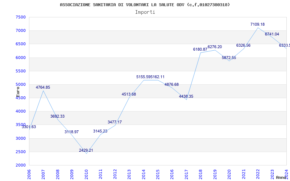The height and width of the screenshot is (181, 290).
Task: Click x-axis year 2019
Action: click(x=215, y=174)
